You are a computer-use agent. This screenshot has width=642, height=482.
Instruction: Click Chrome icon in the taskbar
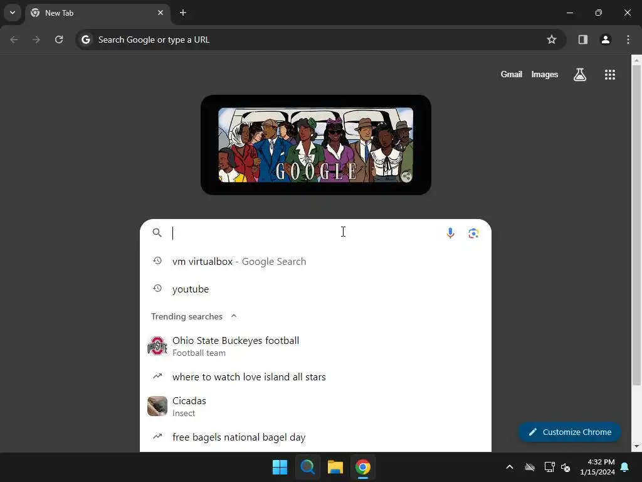pyautogui.click(x=363, y=467)
